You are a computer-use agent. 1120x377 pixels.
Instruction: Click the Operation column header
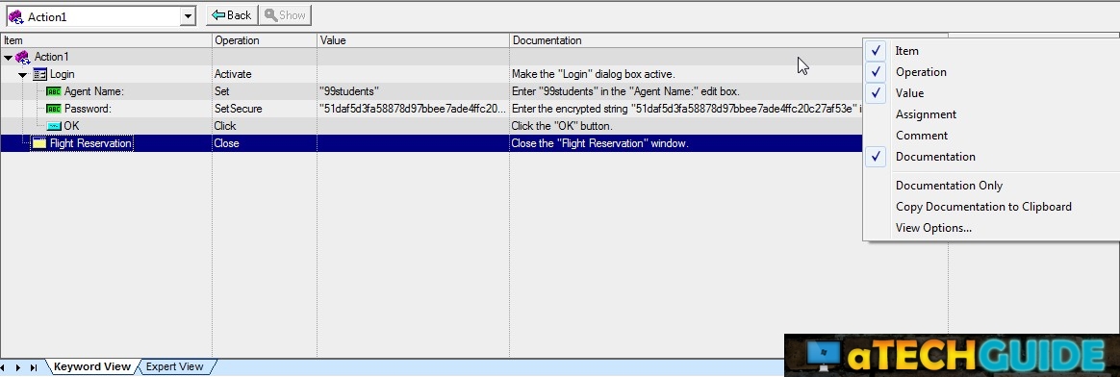[265, 40]
